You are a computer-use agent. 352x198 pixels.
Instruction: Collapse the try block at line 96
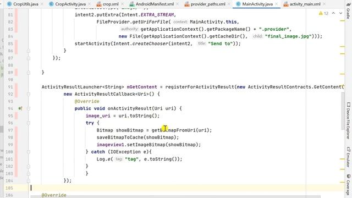(x=29, y=123)
